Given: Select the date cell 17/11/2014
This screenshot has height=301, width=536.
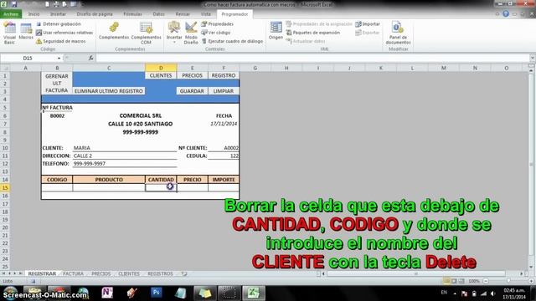Looking at the screenshot, I should coord(224,124).
